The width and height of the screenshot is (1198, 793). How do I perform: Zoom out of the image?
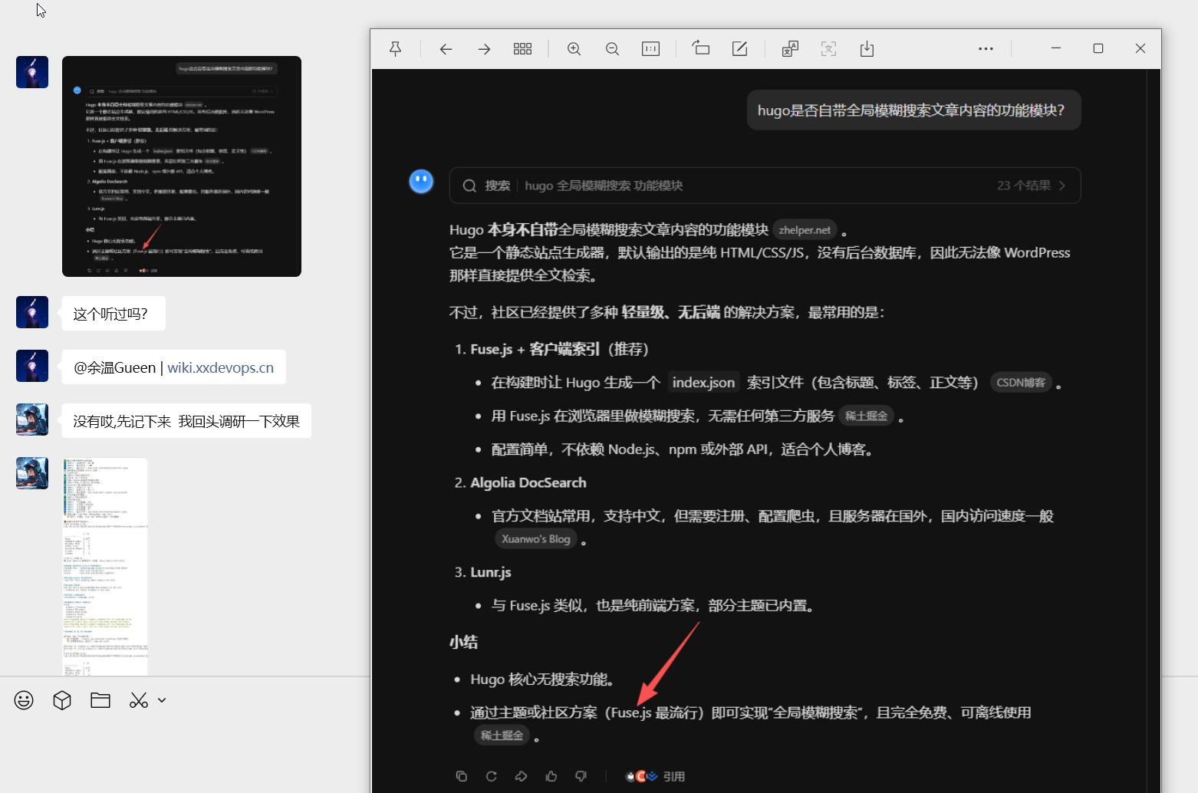pos(612,49)
